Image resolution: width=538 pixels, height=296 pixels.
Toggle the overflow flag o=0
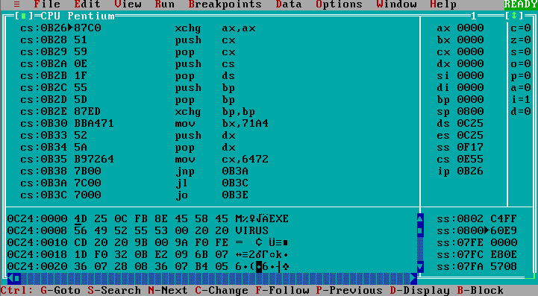click(521, 63)
